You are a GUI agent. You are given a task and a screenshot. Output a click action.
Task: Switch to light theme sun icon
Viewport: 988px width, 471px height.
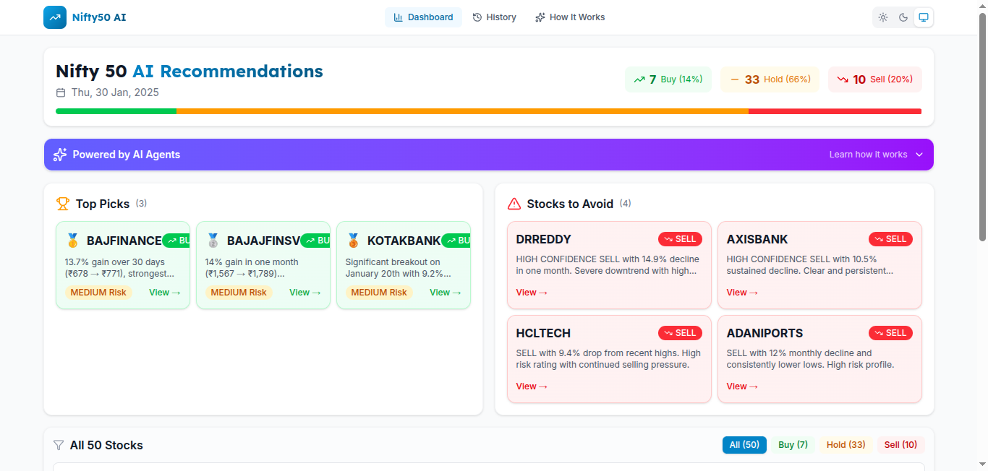883,17
